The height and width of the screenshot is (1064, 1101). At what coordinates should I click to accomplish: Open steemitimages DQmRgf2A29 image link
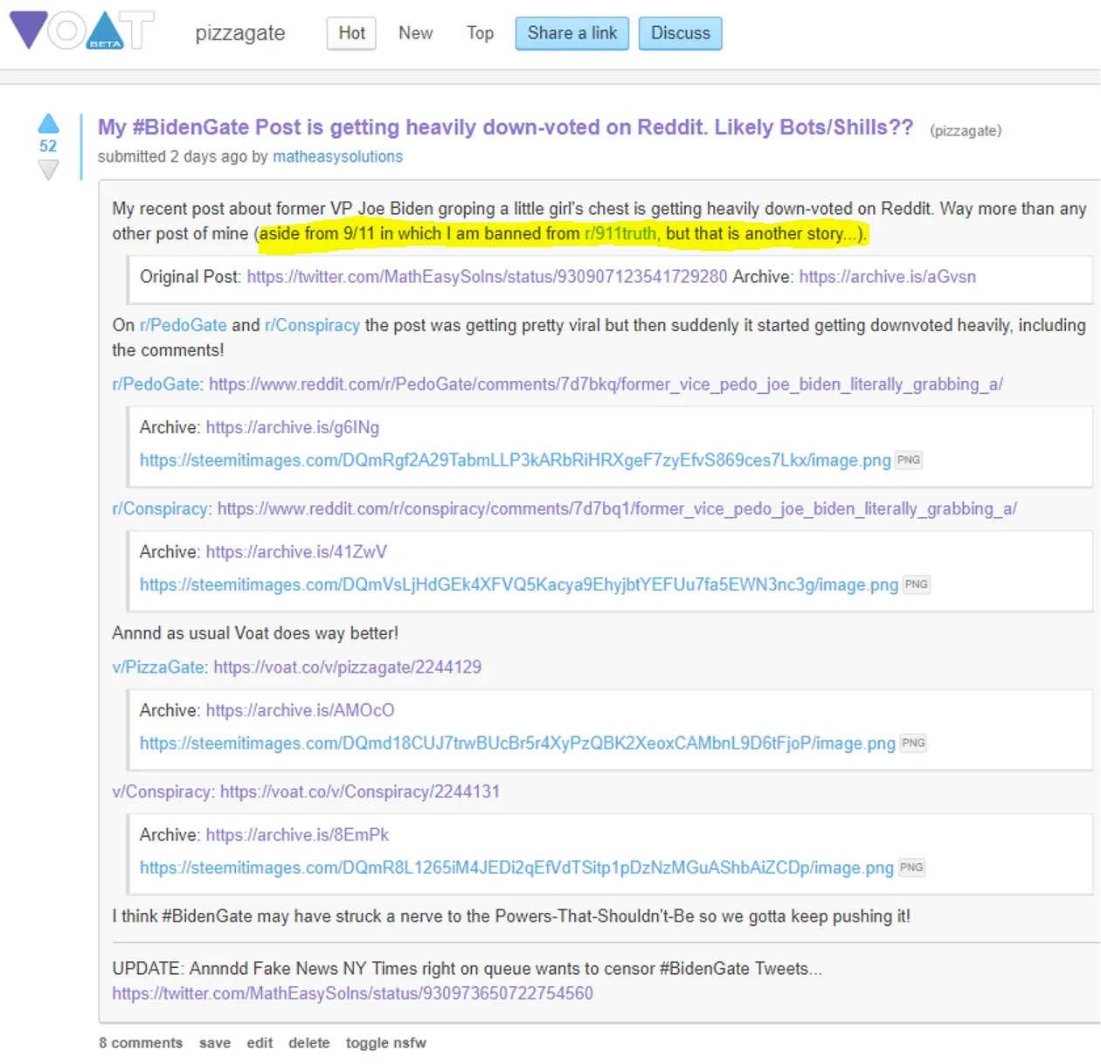[x=516, y=460]
